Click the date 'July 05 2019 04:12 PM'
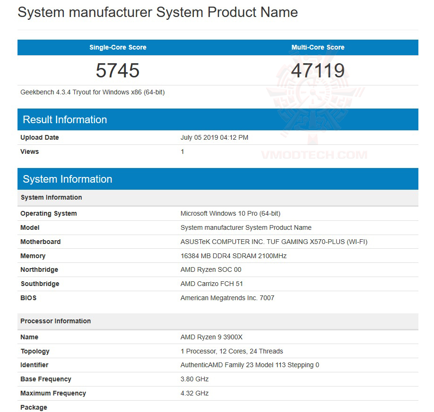The width and height of the screenshot is (434, 412). (x=214, y=137)
